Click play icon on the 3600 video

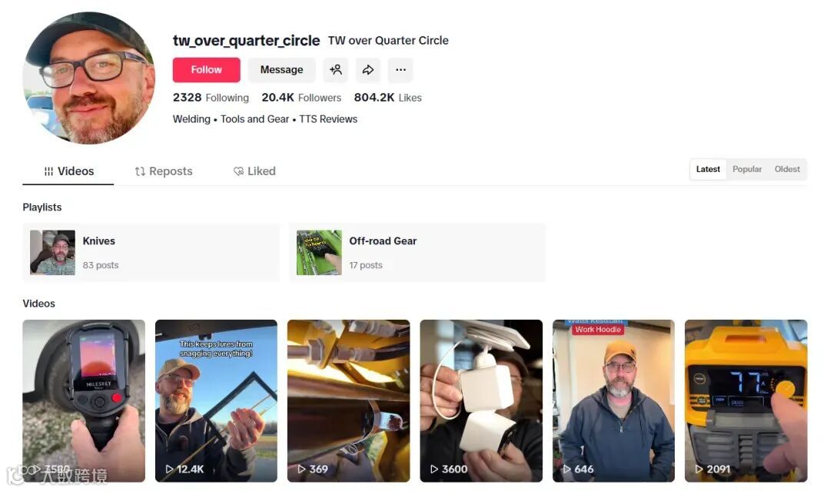[434, 469]
